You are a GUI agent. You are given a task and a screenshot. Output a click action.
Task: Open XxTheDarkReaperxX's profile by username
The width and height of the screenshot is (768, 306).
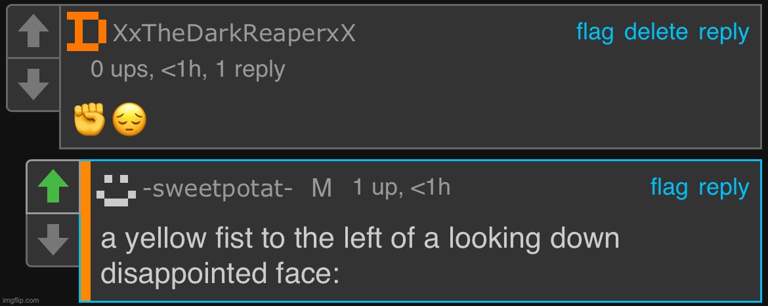(x=234, y=33)
